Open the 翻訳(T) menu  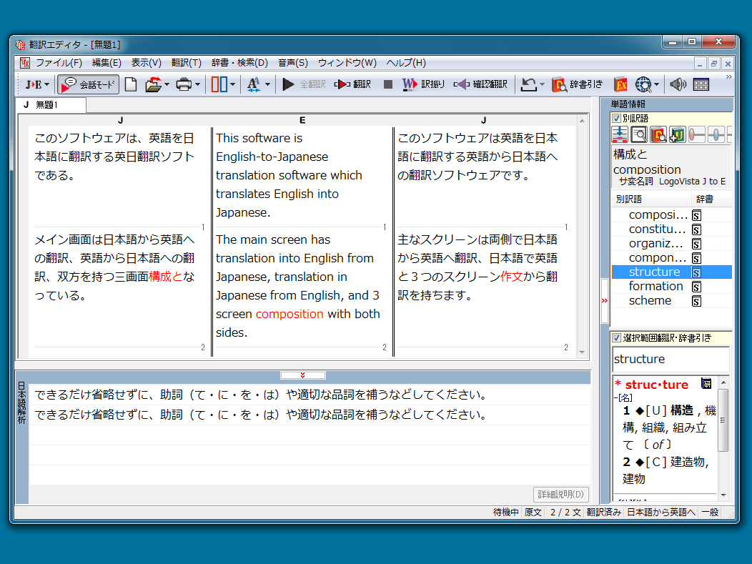pyautogui.click(x=186, y=63)
